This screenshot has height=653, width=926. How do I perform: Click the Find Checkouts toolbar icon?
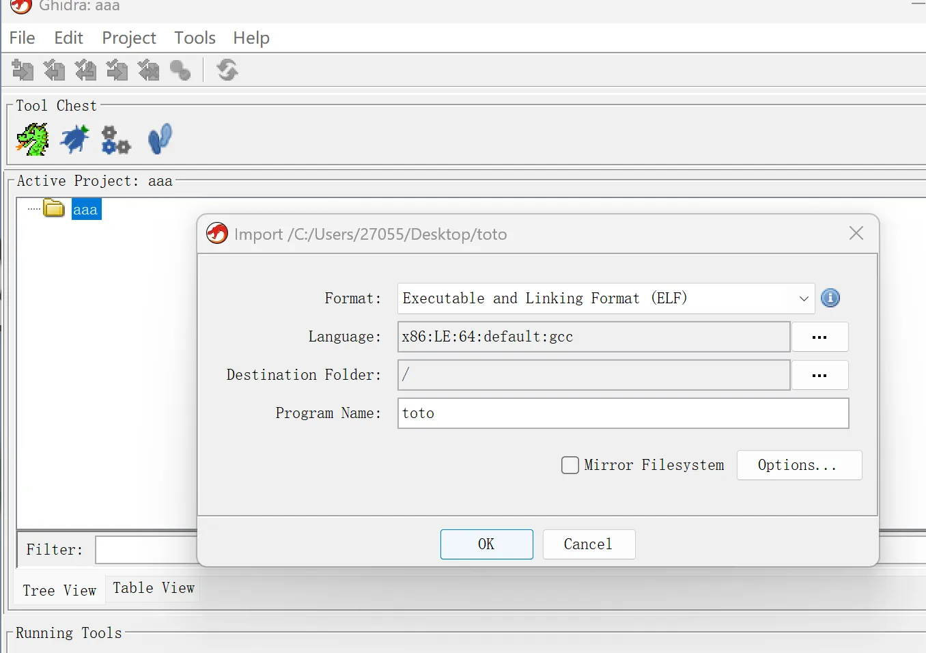(180, 70)
